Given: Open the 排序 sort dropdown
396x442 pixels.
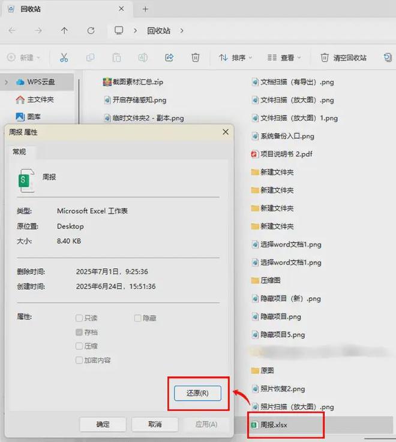Looking at the screenshot, I should pyautogui.click(x=235, y=57).
